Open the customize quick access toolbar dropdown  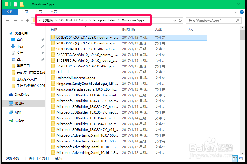click(27, 5)
